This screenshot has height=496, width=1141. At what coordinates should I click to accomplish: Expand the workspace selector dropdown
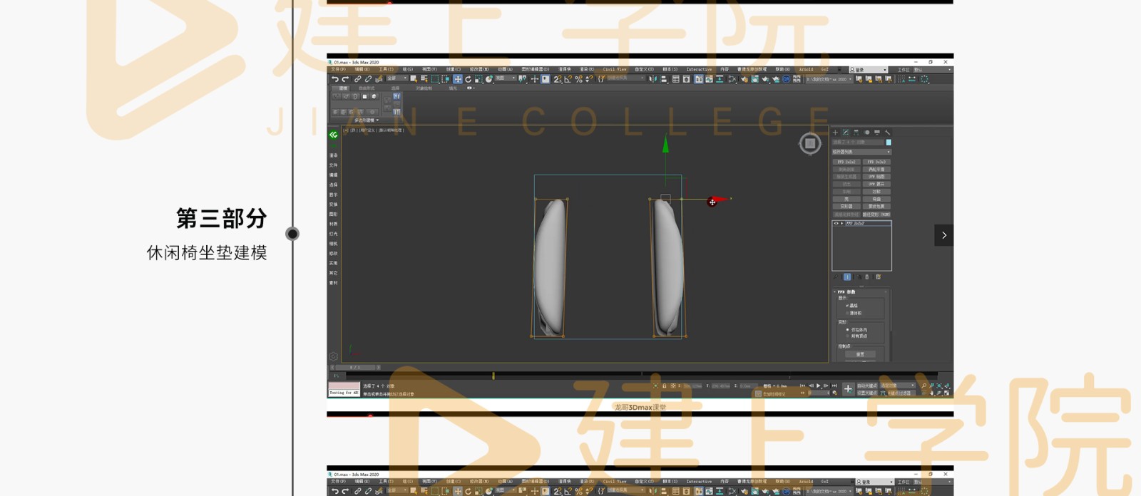pos(931,70)
